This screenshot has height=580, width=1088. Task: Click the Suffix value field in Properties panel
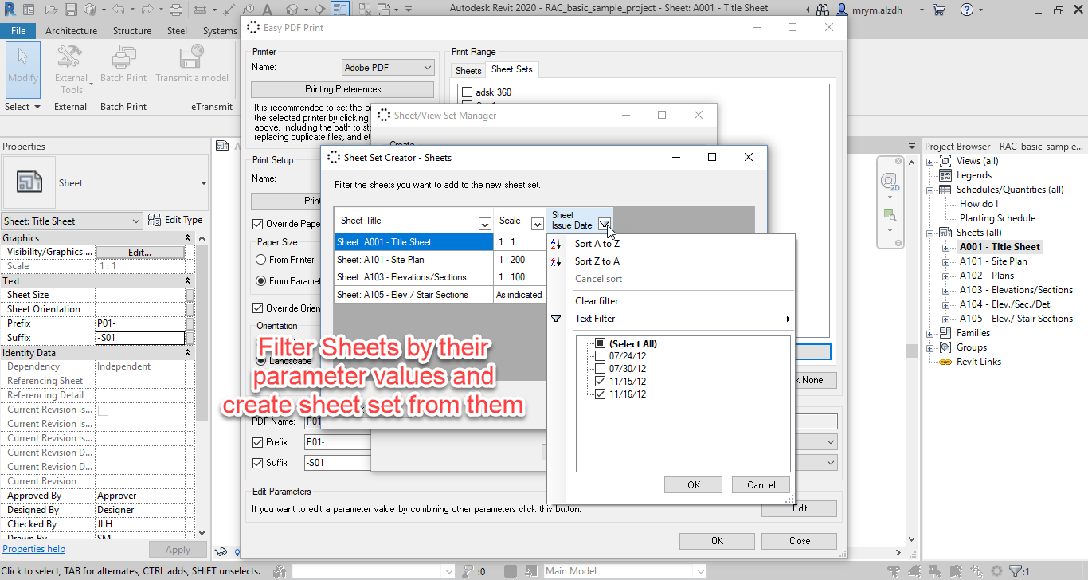click(x=140, y=338)
